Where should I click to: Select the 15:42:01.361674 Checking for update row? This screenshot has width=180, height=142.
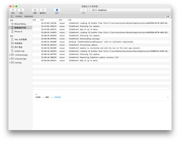coord(101,26)
